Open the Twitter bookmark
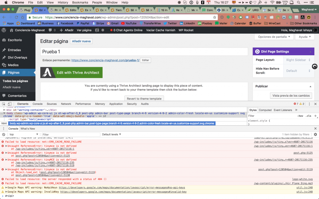319x199 pixels. (170, 23)
